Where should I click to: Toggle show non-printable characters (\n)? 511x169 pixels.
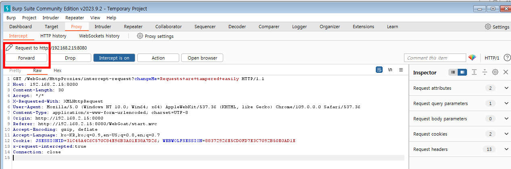390,70
